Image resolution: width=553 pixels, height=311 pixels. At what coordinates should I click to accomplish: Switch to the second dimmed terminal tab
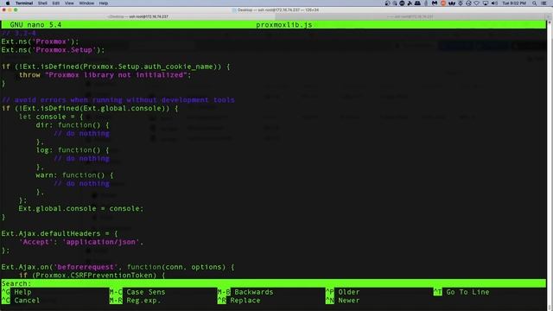tap(410, 16)
